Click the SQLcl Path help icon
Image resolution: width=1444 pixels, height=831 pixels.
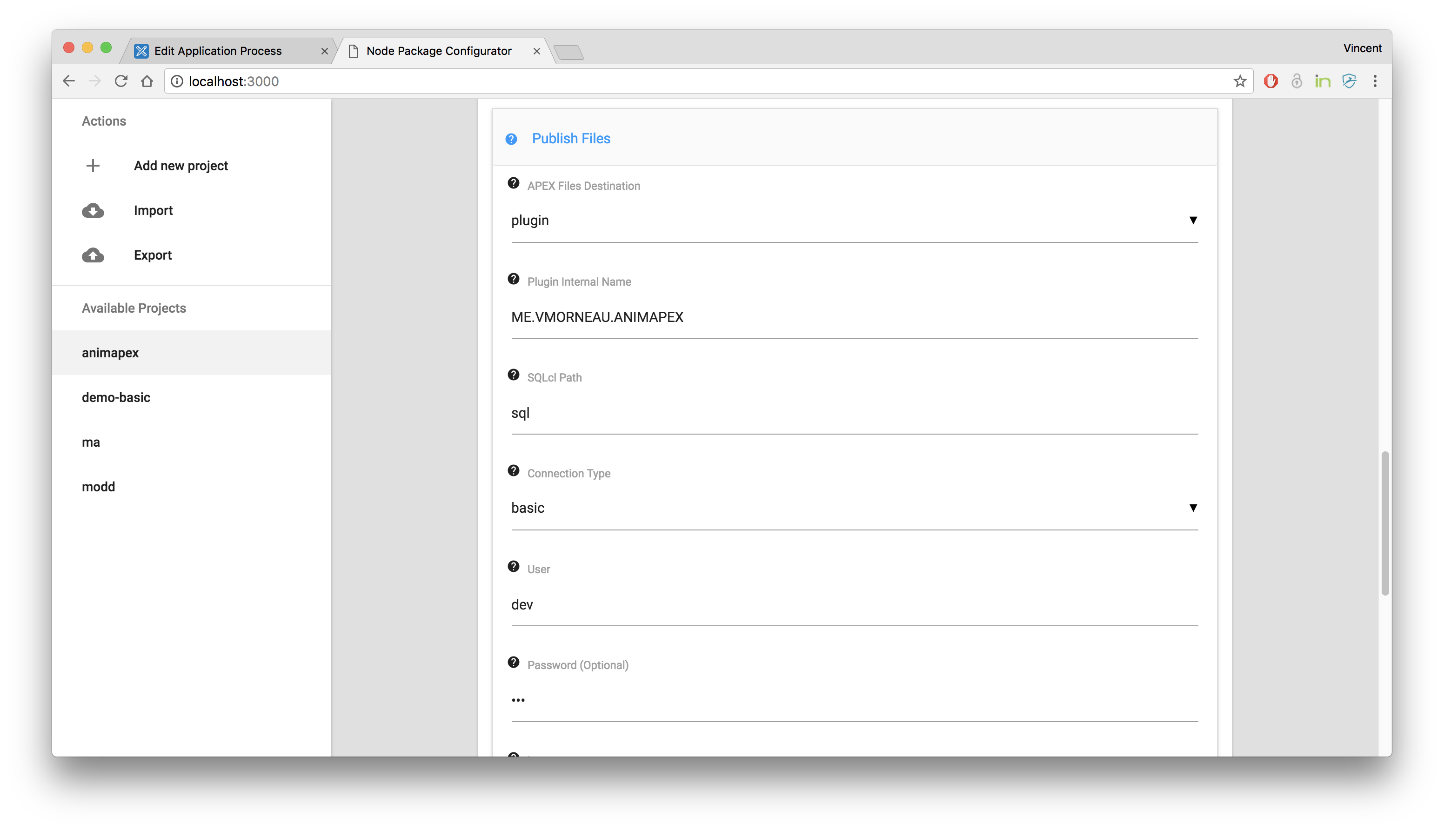click(514, 375)
